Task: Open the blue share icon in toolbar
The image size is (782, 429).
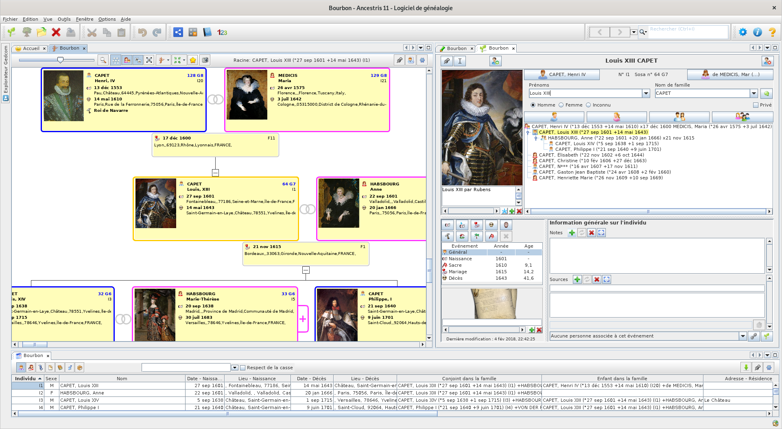Action: 178,33
